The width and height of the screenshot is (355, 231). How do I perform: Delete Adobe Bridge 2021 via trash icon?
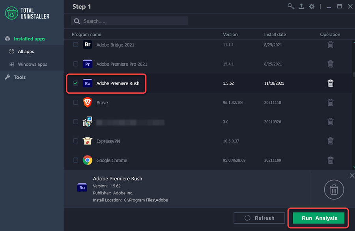pos(330,45)
